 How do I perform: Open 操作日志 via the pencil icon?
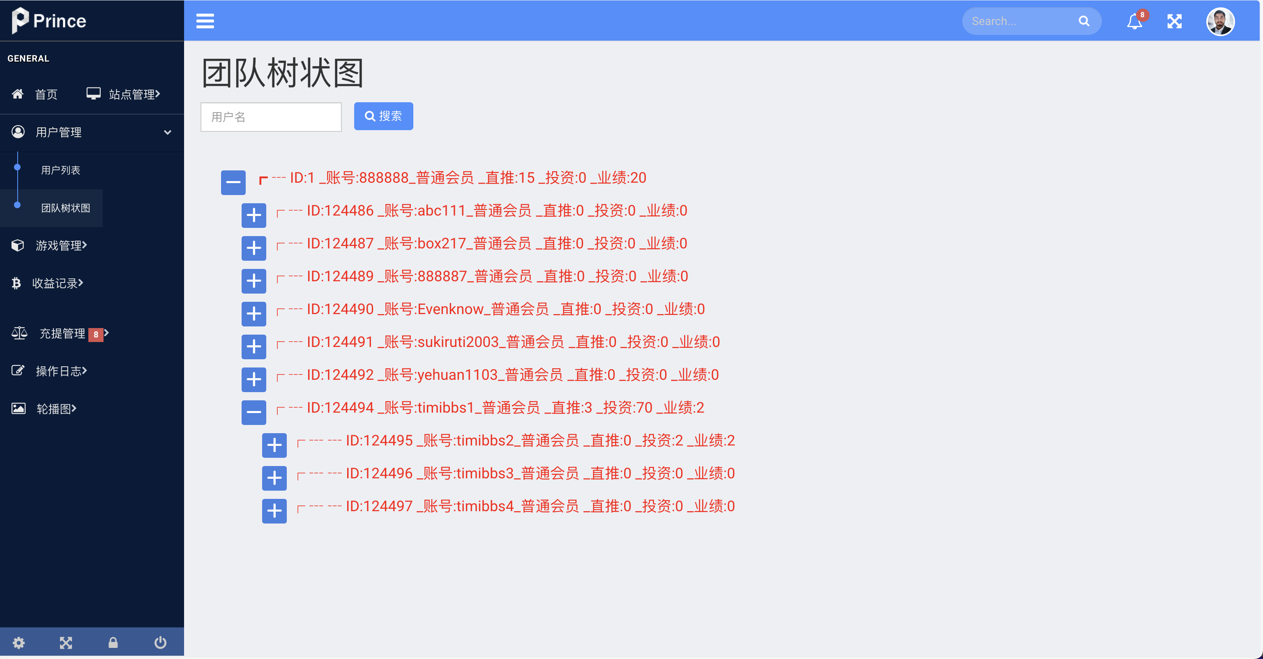coord(18,371)
